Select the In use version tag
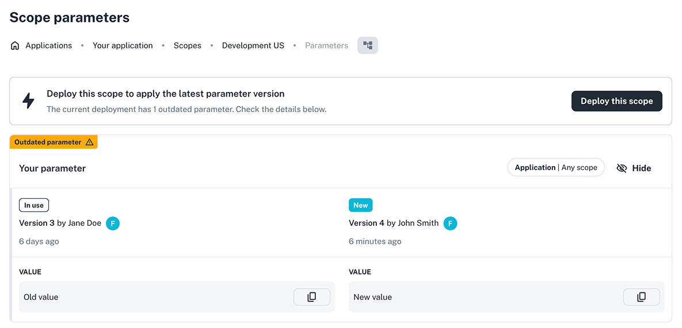The image size is (682, 328). (x=34, y=205)
